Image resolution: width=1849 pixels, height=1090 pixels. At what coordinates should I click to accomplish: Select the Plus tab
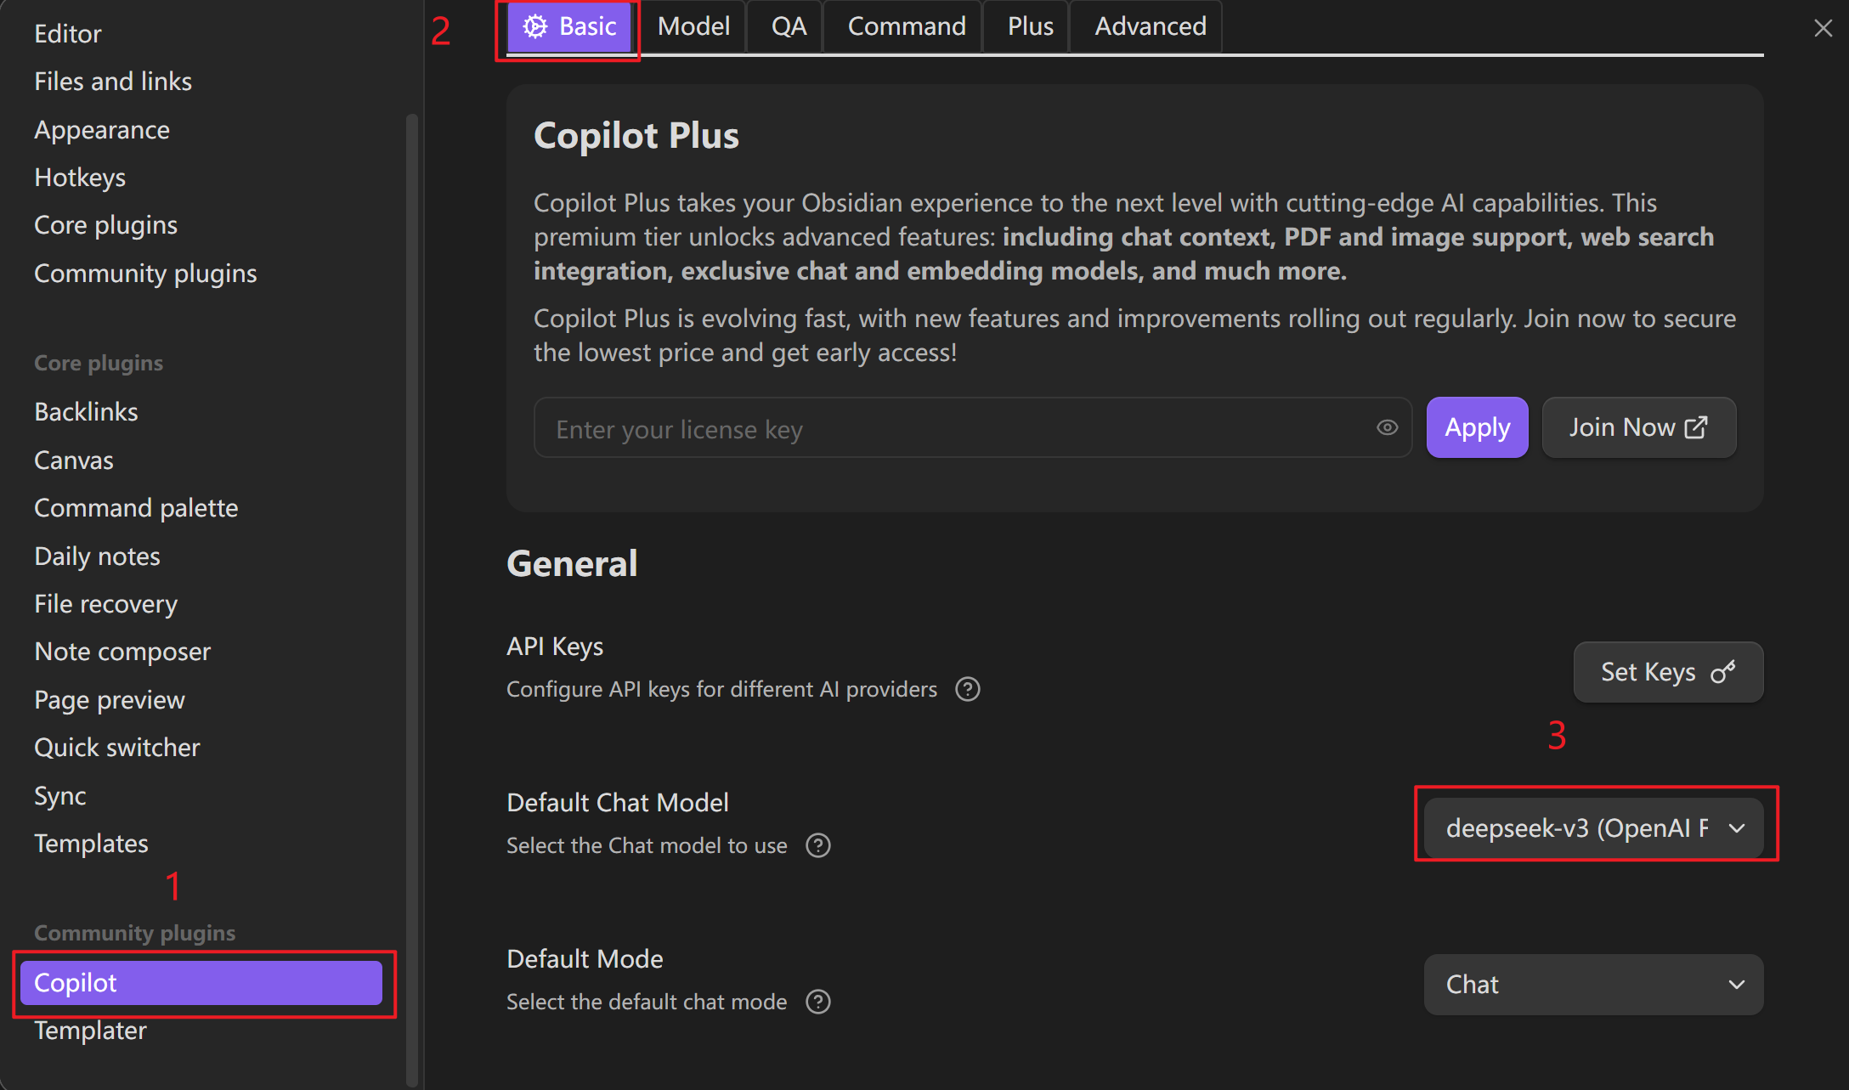point(1030,26)
